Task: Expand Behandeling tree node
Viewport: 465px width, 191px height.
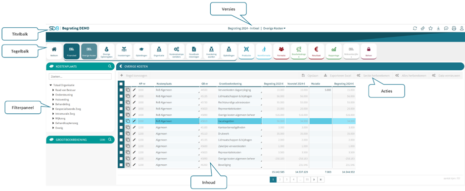Action: click(53, 104)
